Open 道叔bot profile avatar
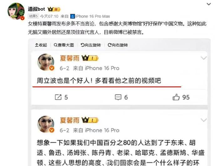 [x=16, y=11]
